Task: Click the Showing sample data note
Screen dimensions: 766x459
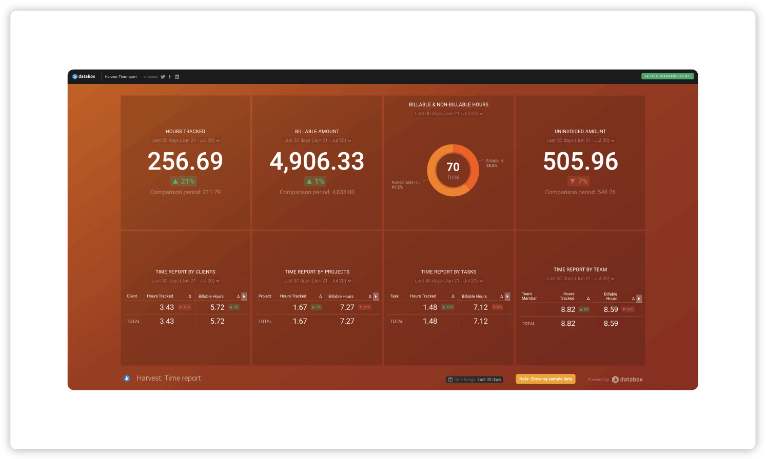Action: pyautogui.click(x=545, y=379)
